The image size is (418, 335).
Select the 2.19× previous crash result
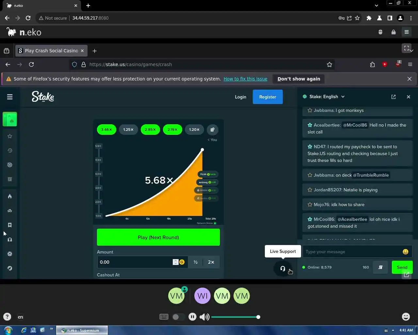172,130
